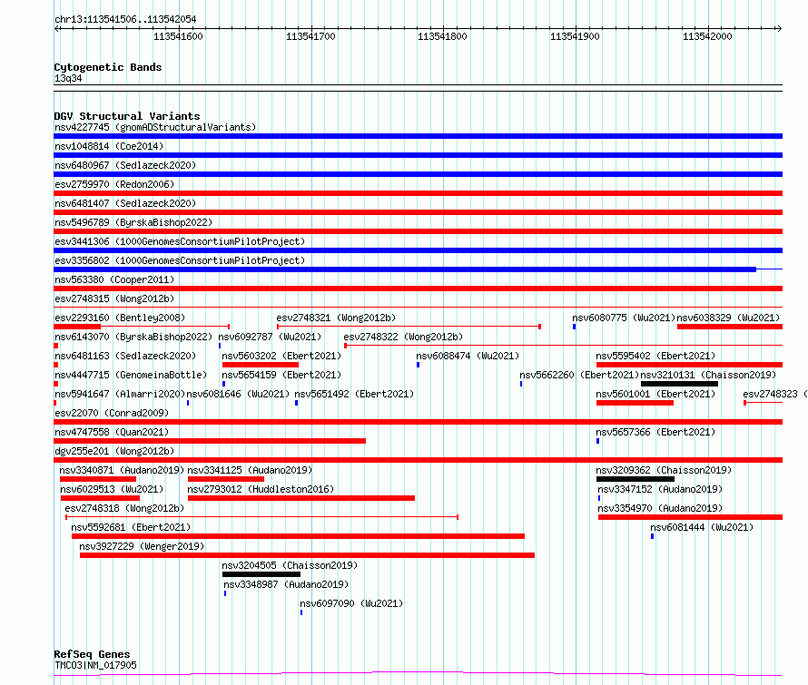Image resolution: width=808 pixels, height=685 pixels.
Task: Click nsv6143070 (ByrskaBishop2022) label
Action: pos(133,337)
